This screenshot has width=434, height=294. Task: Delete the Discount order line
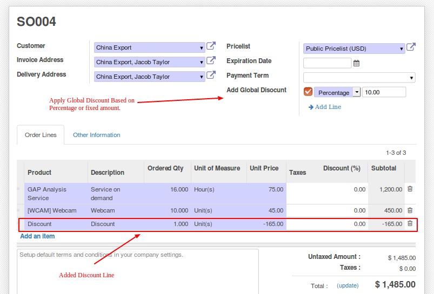click(410, 223)
